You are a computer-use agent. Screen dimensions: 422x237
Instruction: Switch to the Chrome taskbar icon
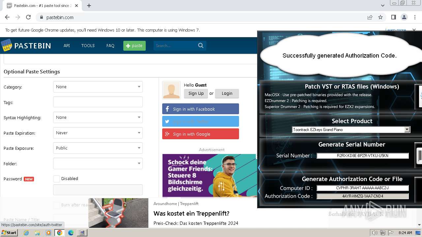60,233
